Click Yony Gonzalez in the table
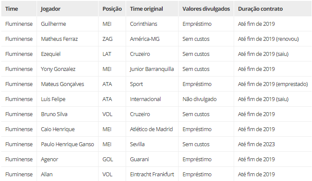This screenshot has width=312, height=181. tap(58, 69)
